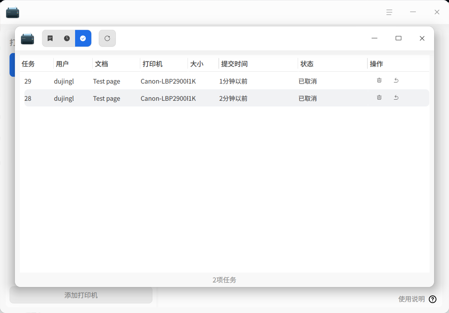Click Test page in job 29 row
Screen dimensions: 449x313
(x=106, y=81)
